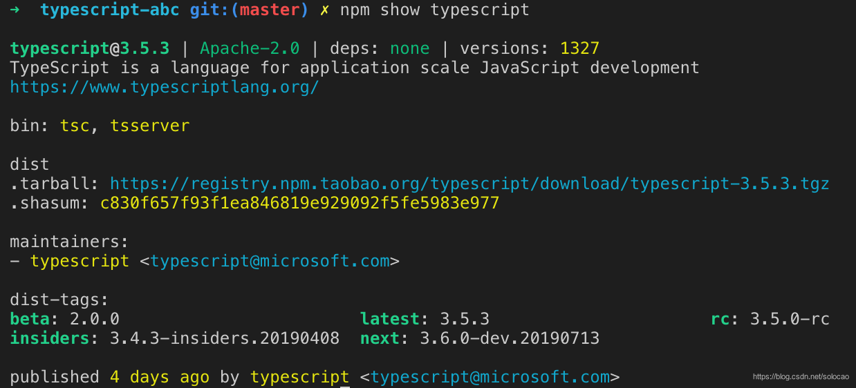856x388 pixels.
Task: Click maintainer name 'typescript' in maintainers list
Action: [x=80, y=262]
